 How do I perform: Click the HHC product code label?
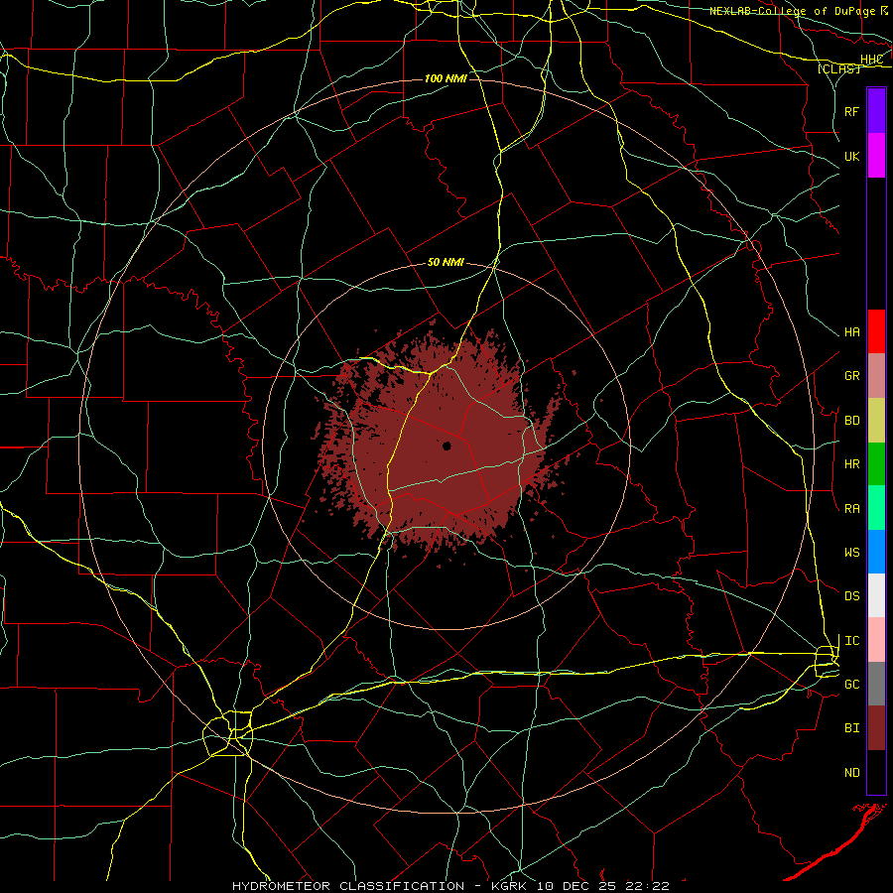tap(871, 60)
